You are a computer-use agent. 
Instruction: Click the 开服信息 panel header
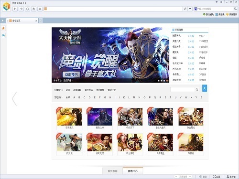(x=190, y=30)
